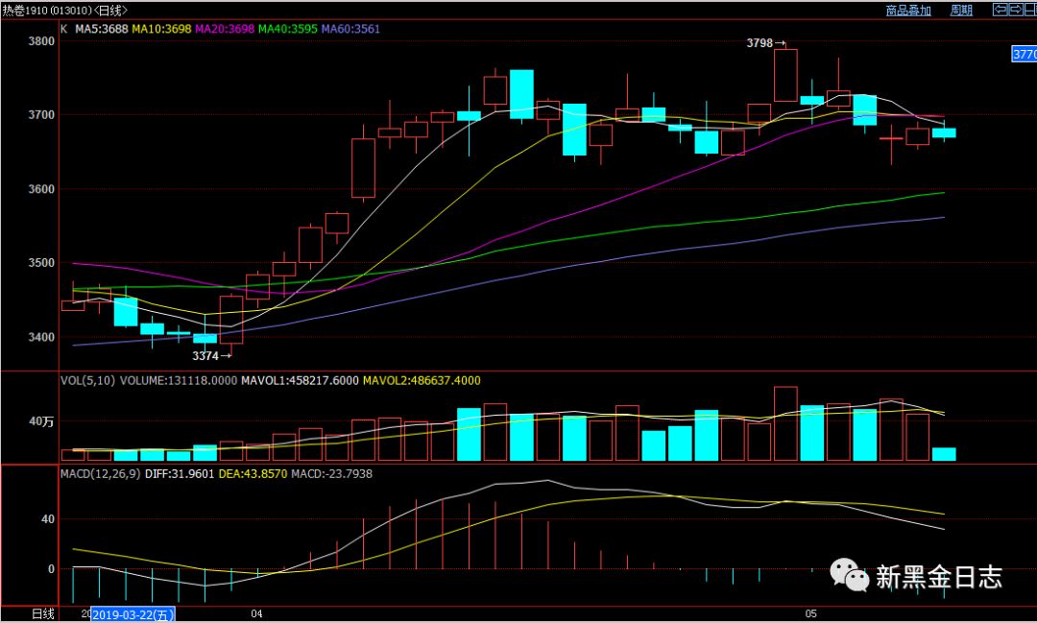Click the K label before MA5

coord(64,29)
